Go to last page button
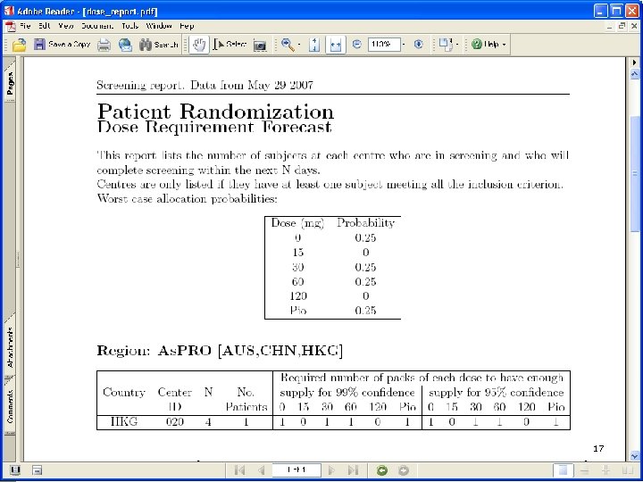Image resolution: width=643 pixels, height=482 pixels. pyautogui.click(x=353, y=470)
